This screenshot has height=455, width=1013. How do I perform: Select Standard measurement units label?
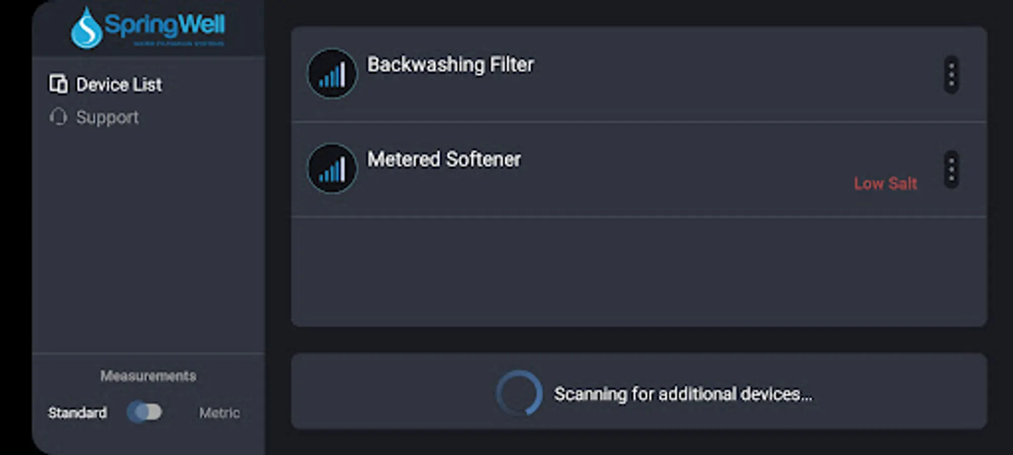pyautogui.click(x=77, y=413)
